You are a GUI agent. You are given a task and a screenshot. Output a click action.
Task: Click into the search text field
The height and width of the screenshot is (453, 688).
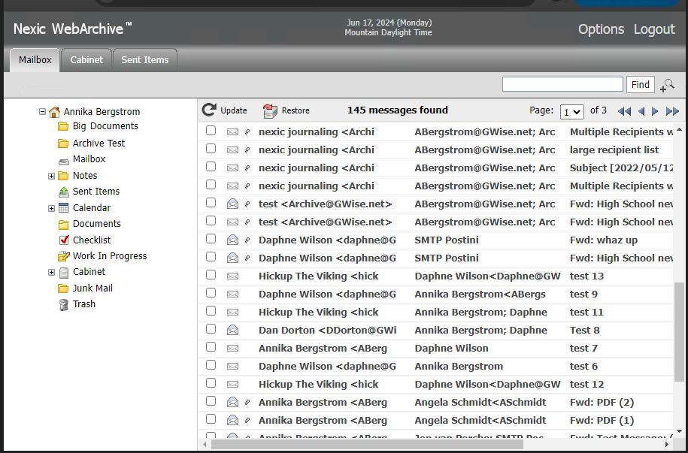(562, 84)
